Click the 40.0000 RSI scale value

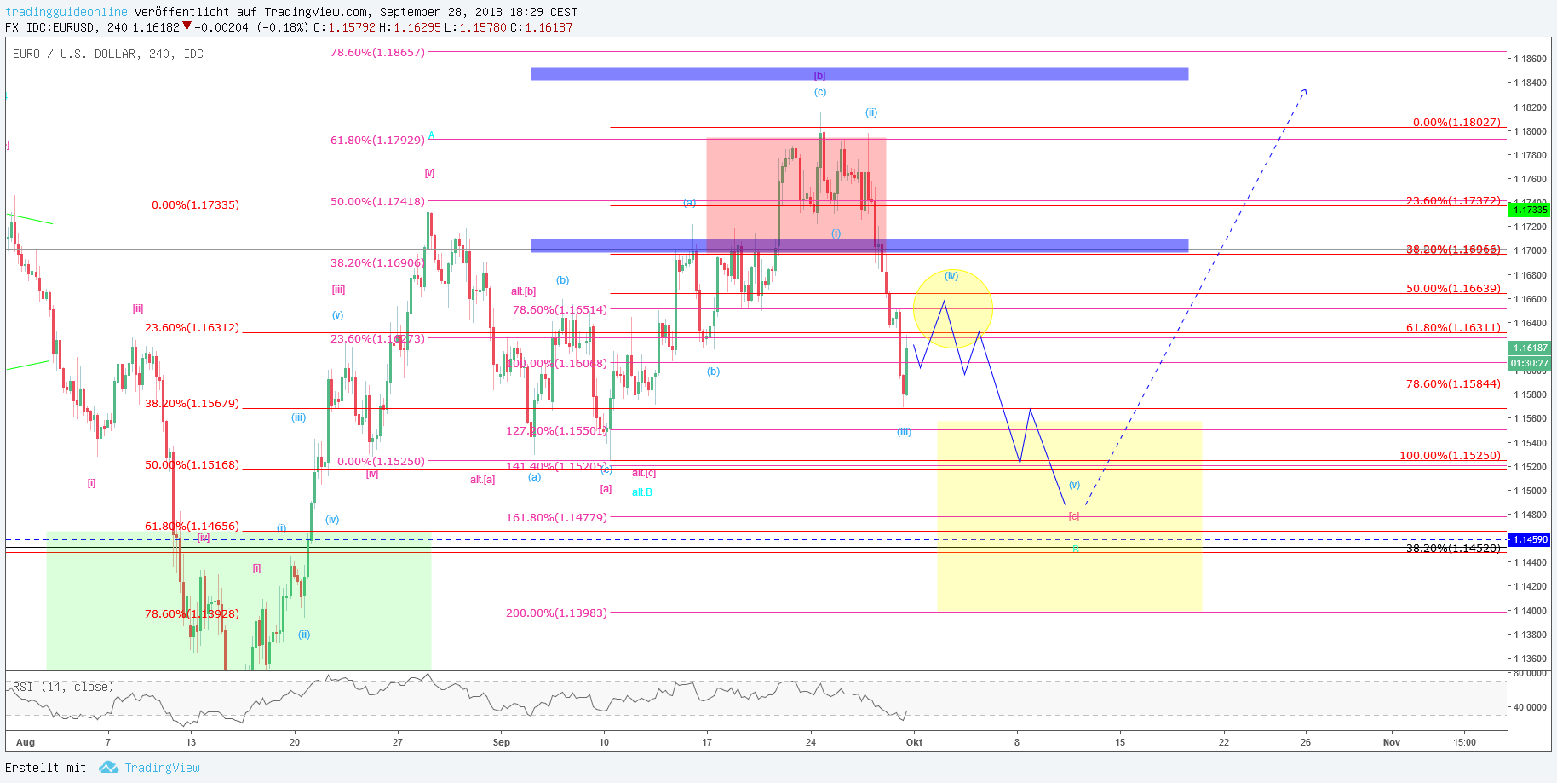point(1530,707)
